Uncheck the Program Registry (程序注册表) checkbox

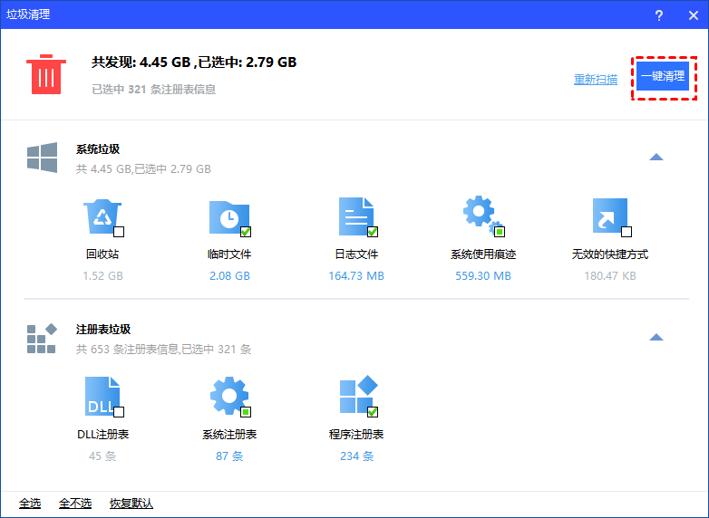[373, 412]
